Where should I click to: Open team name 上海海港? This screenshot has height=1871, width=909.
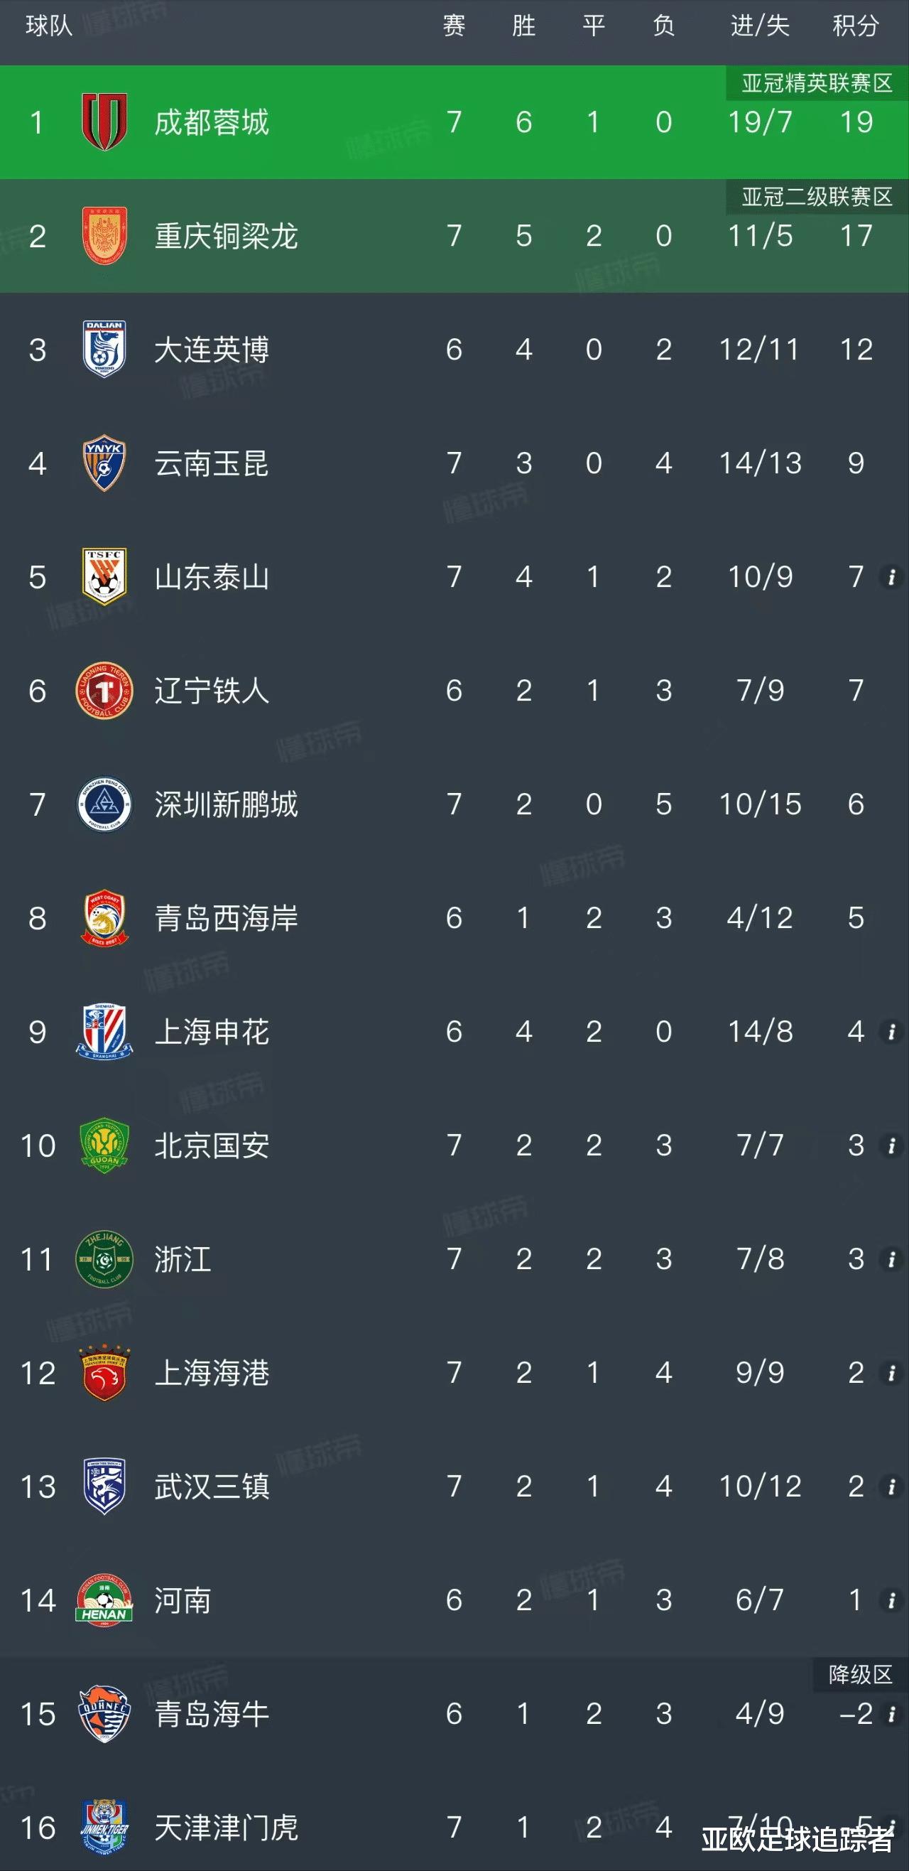[x=212, y=1373]
